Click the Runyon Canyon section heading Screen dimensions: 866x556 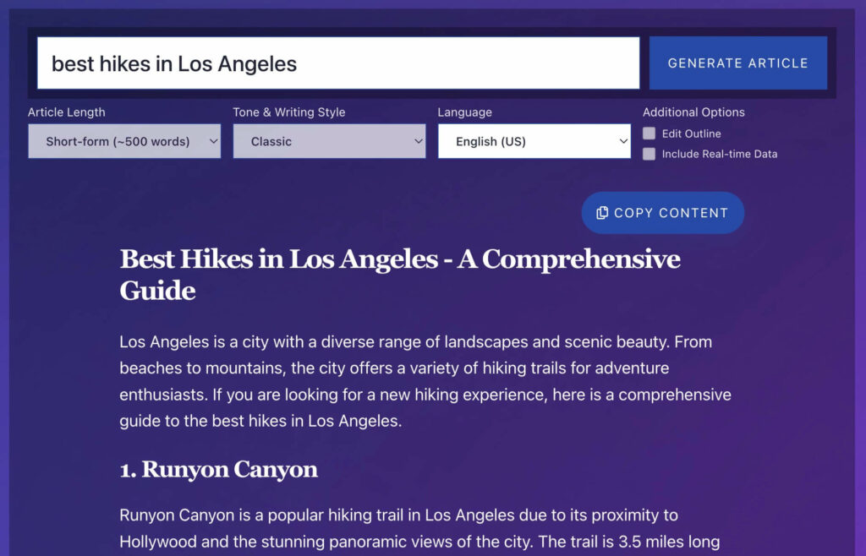pos(218,470)
